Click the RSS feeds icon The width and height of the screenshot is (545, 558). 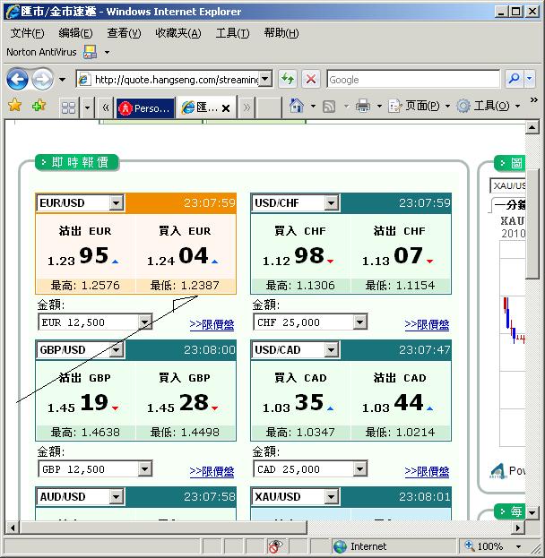(329, 107)
